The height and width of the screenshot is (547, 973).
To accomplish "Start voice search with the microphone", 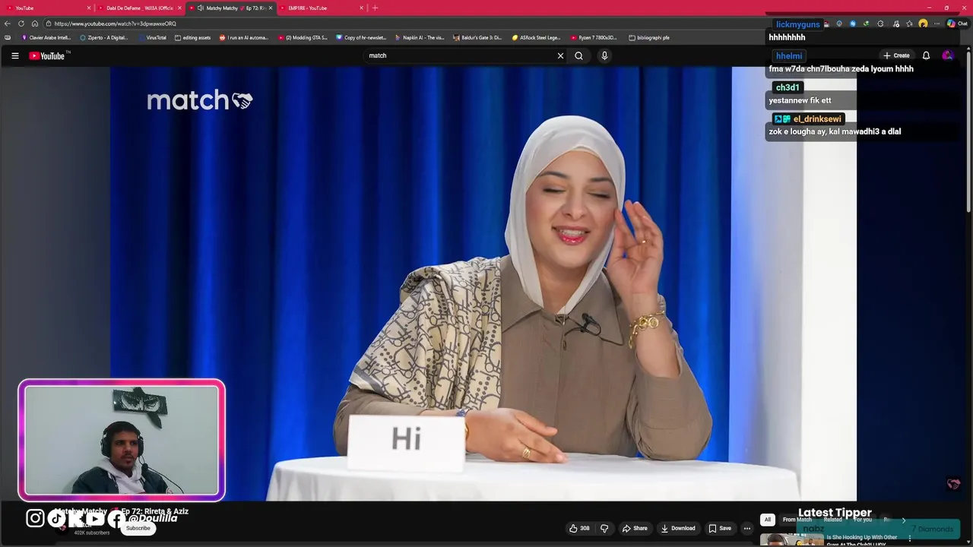I will click(x=604, y=55).
